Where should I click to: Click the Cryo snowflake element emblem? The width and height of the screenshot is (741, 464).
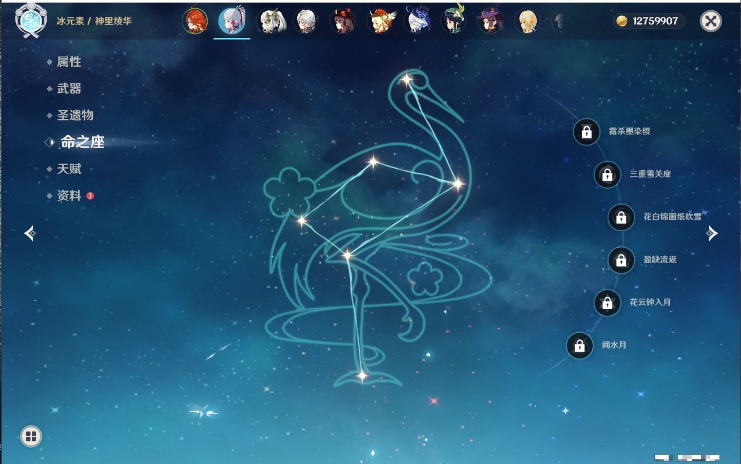31,21
